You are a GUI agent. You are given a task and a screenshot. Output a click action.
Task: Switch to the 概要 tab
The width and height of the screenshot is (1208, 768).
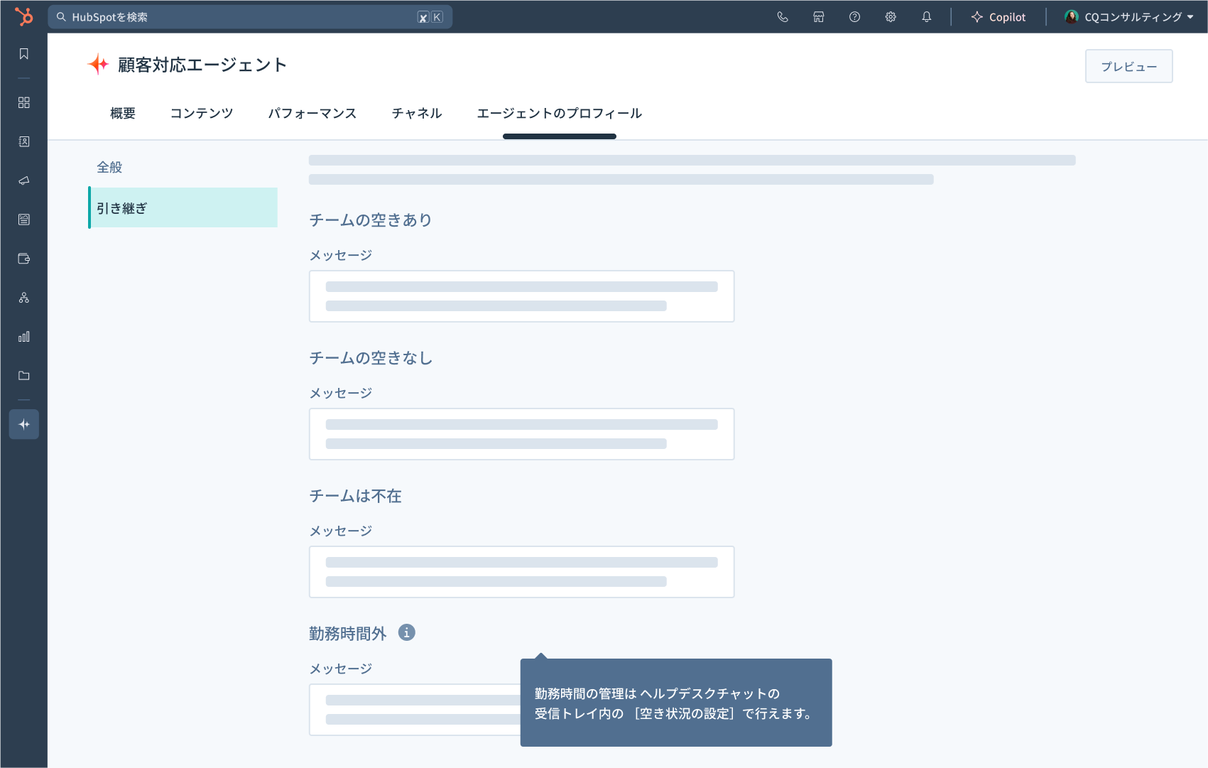click(123, 114)
